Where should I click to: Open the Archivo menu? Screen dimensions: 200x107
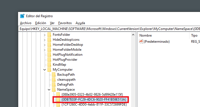(x=26, y=23)
